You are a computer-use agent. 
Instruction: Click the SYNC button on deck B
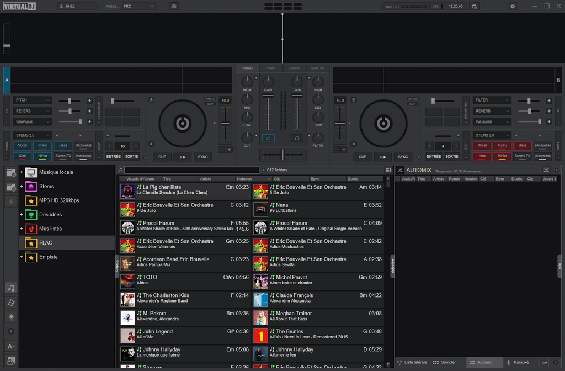point(403,157)
